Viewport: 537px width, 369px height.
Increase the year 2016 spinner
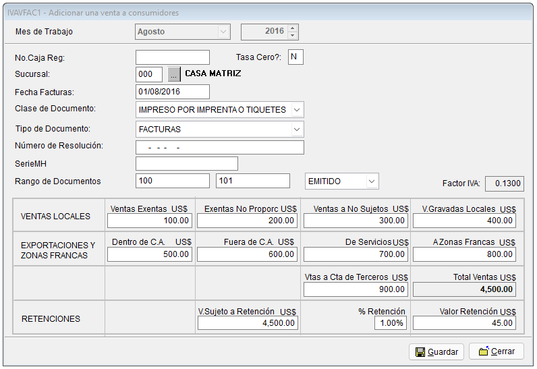click(x=293, y=28)
